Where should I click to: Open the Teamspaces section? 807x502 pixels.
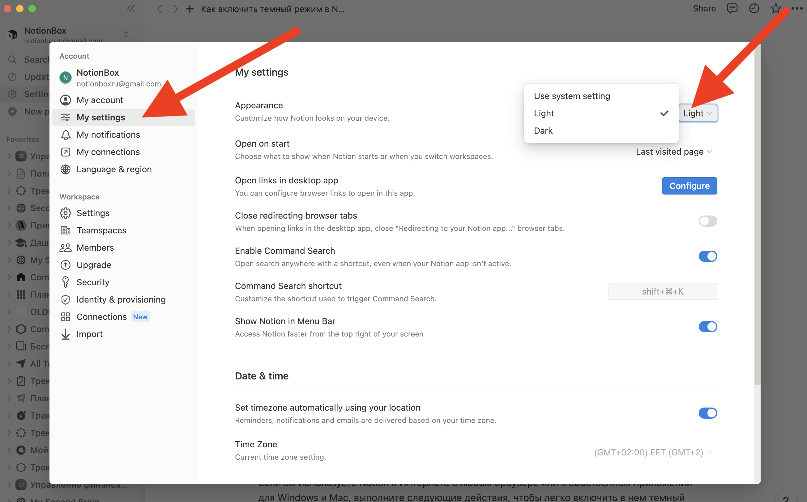tap(123, 230)
